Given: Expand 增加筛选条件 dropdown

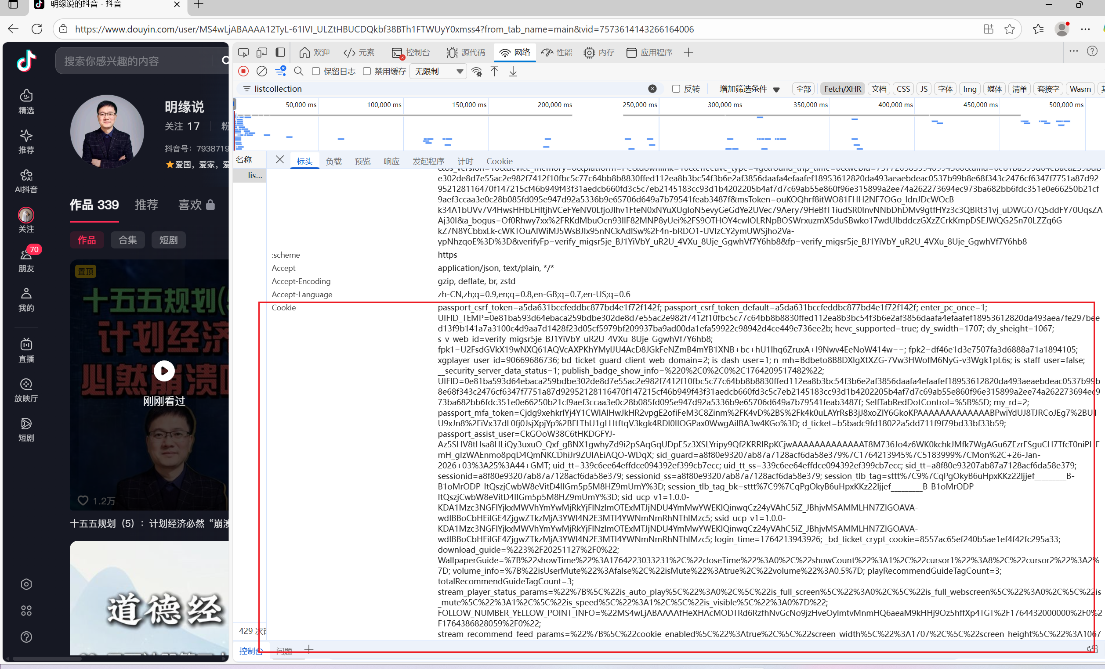Looking at the screenshot, I should coord(750,89).
